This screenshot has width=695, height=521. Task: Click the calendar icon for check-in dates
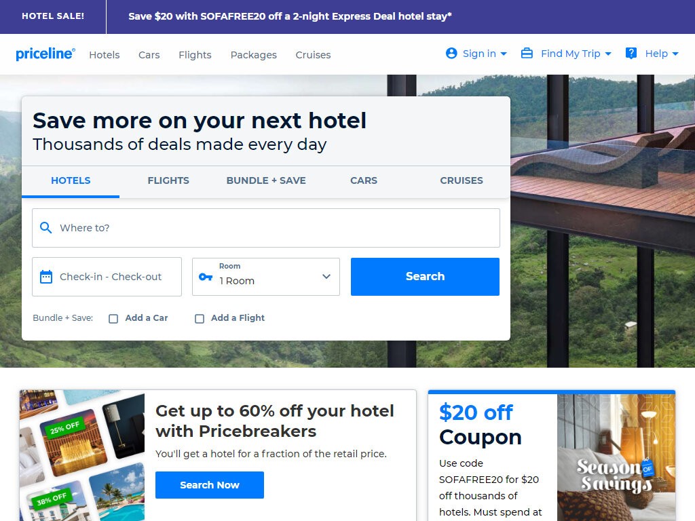point(46,277)
